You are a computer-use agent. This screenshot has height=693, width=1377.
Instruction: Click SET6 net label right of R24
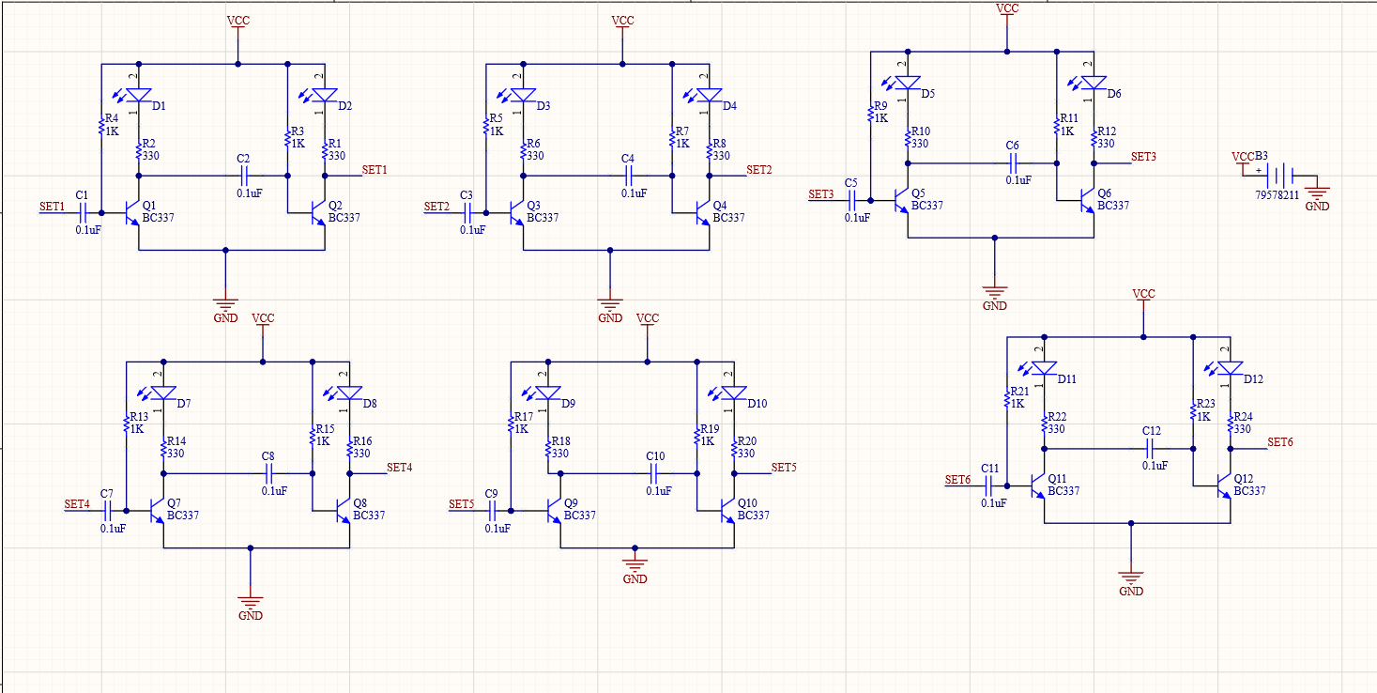point(1280,442)
